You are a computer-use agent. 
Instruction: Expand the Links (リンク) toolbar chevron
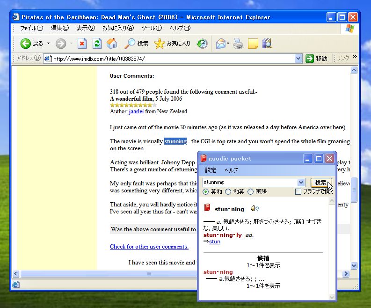pos(355,57)
